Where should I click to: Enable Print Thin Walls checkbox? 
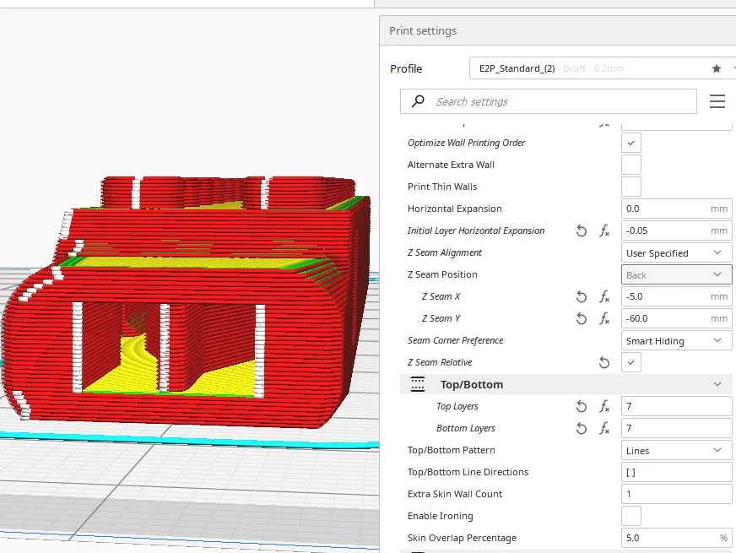pyautogui.click(x=630, y=187)
